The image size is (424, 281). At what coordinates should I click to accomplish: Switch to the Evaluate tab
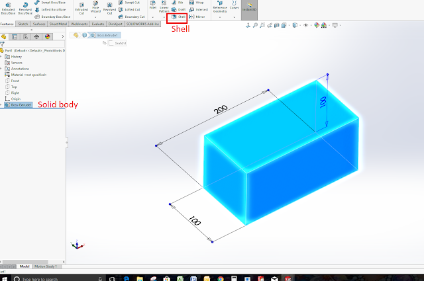98,24
